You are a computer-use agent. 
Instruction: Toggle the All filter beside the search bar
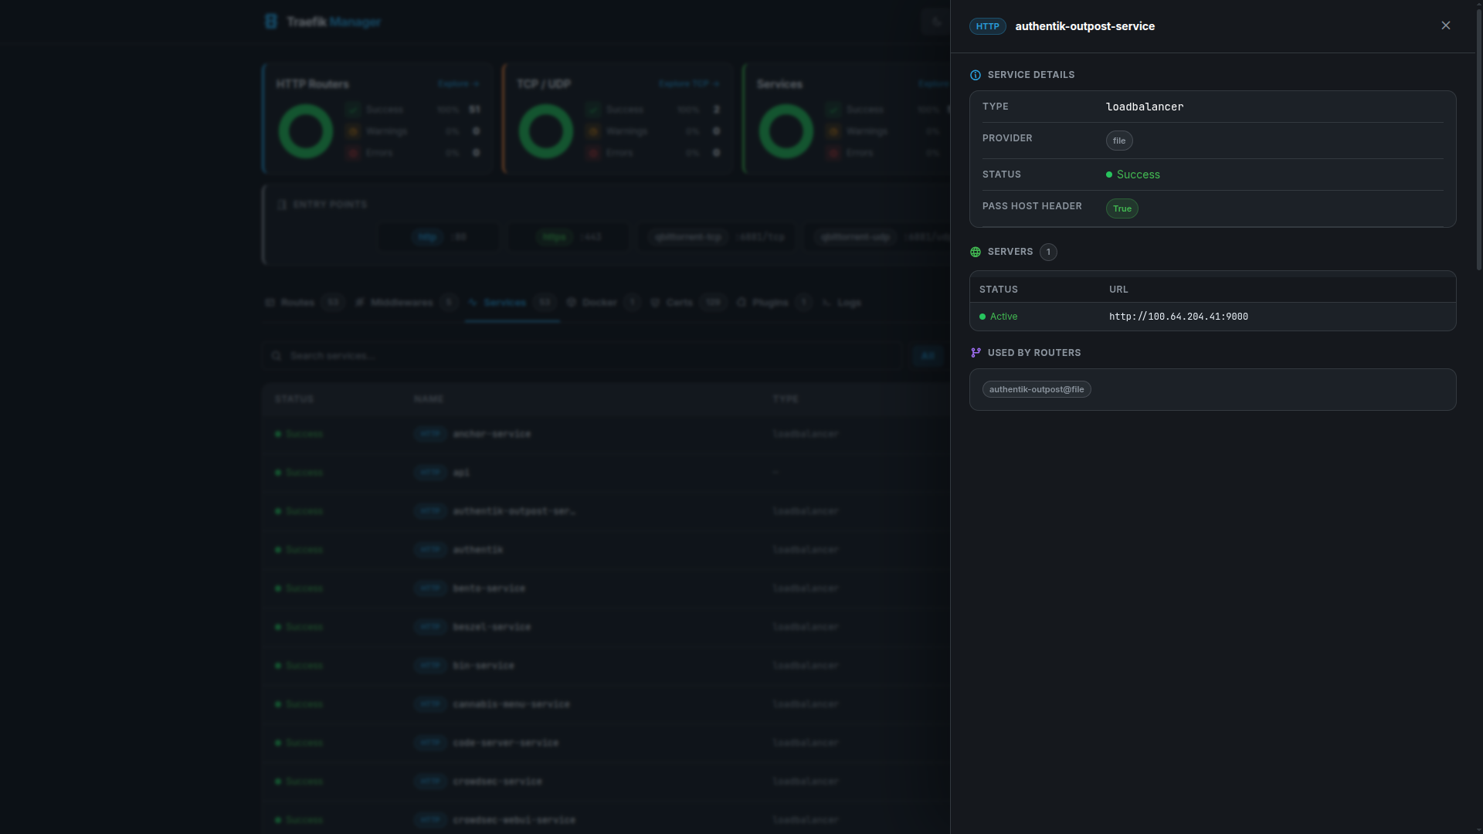click(x=927, y=356)
